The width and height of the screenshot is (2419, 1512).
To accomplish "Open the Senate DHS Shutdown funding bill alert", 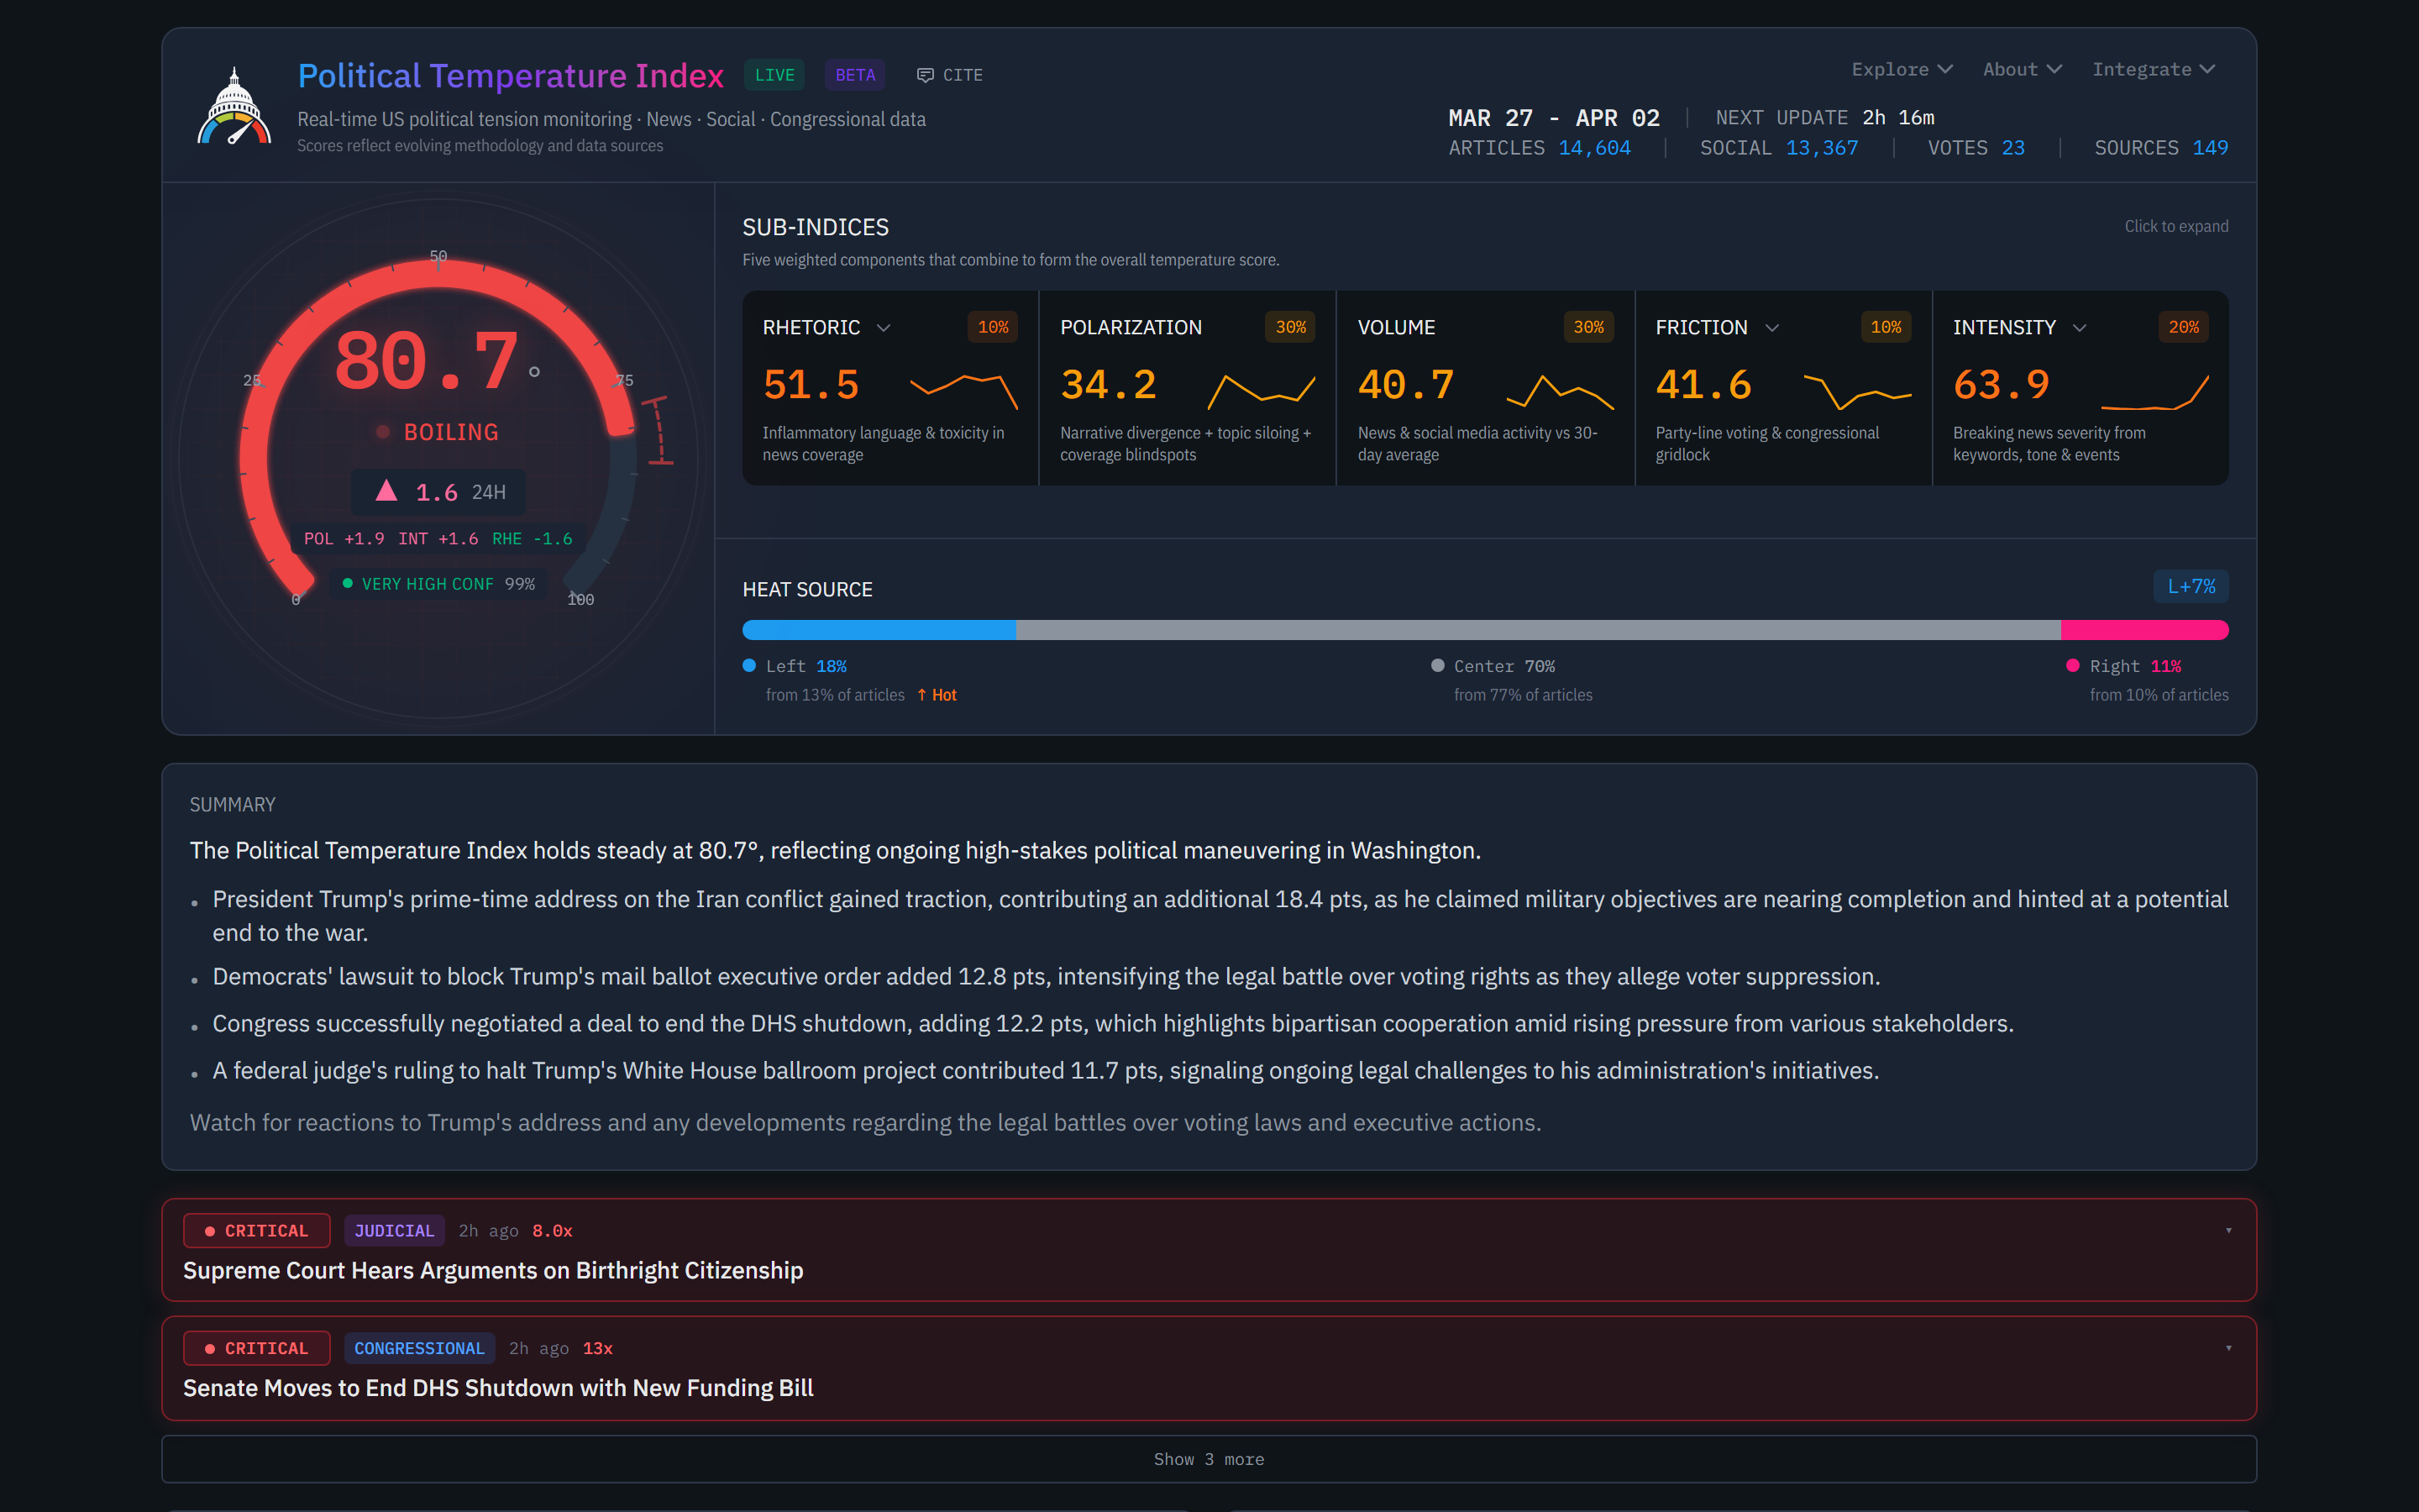I will (x=498, y=1387).
